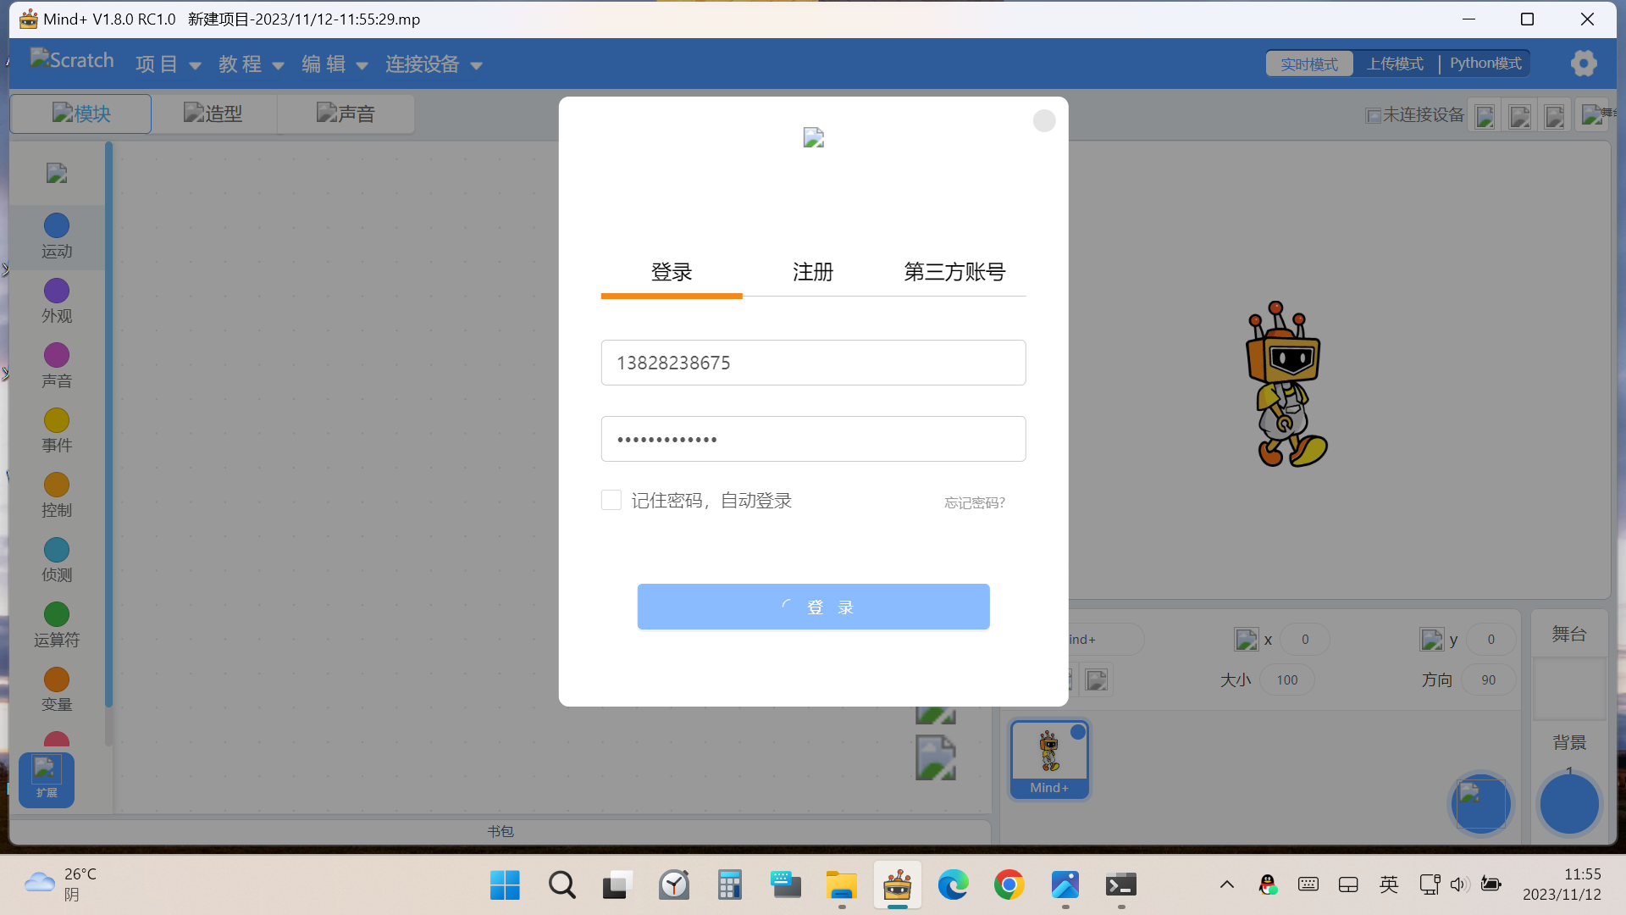Click the add sprite round button
Image resolution: width=1626 pixels, height=915 pixels.
click(1480, 804)
